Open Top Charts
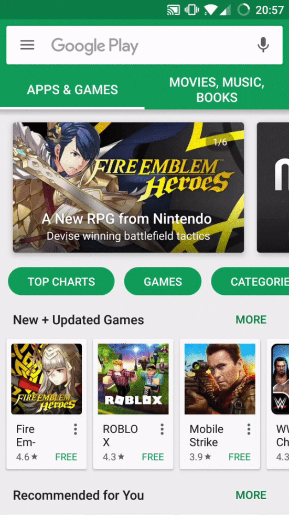This screenshot has width=289, height=515. 61,282
